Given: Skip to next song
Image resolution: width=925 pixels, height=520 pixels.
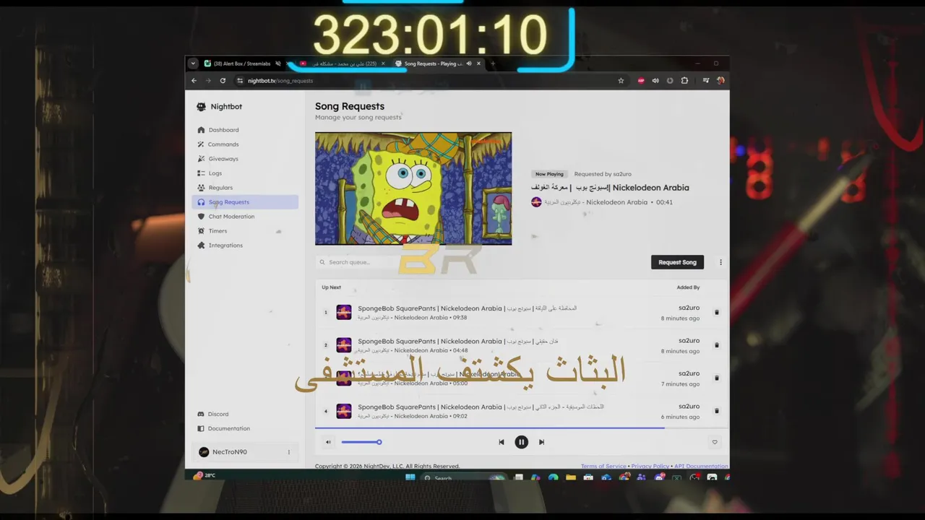Looking at the screenshot, I should tap(541, 442).
